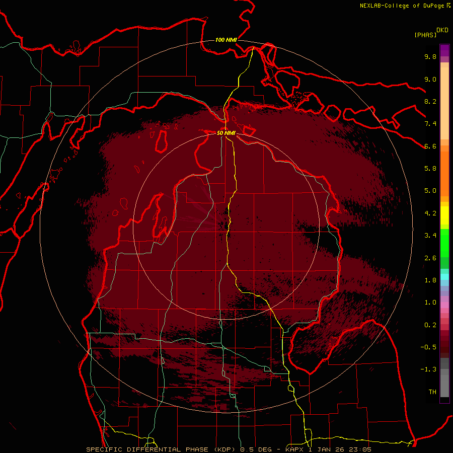The height and width of the screenshot is (453, 453).
Task: Click the DKD label above the color scale
Action: tap(442, 30)
